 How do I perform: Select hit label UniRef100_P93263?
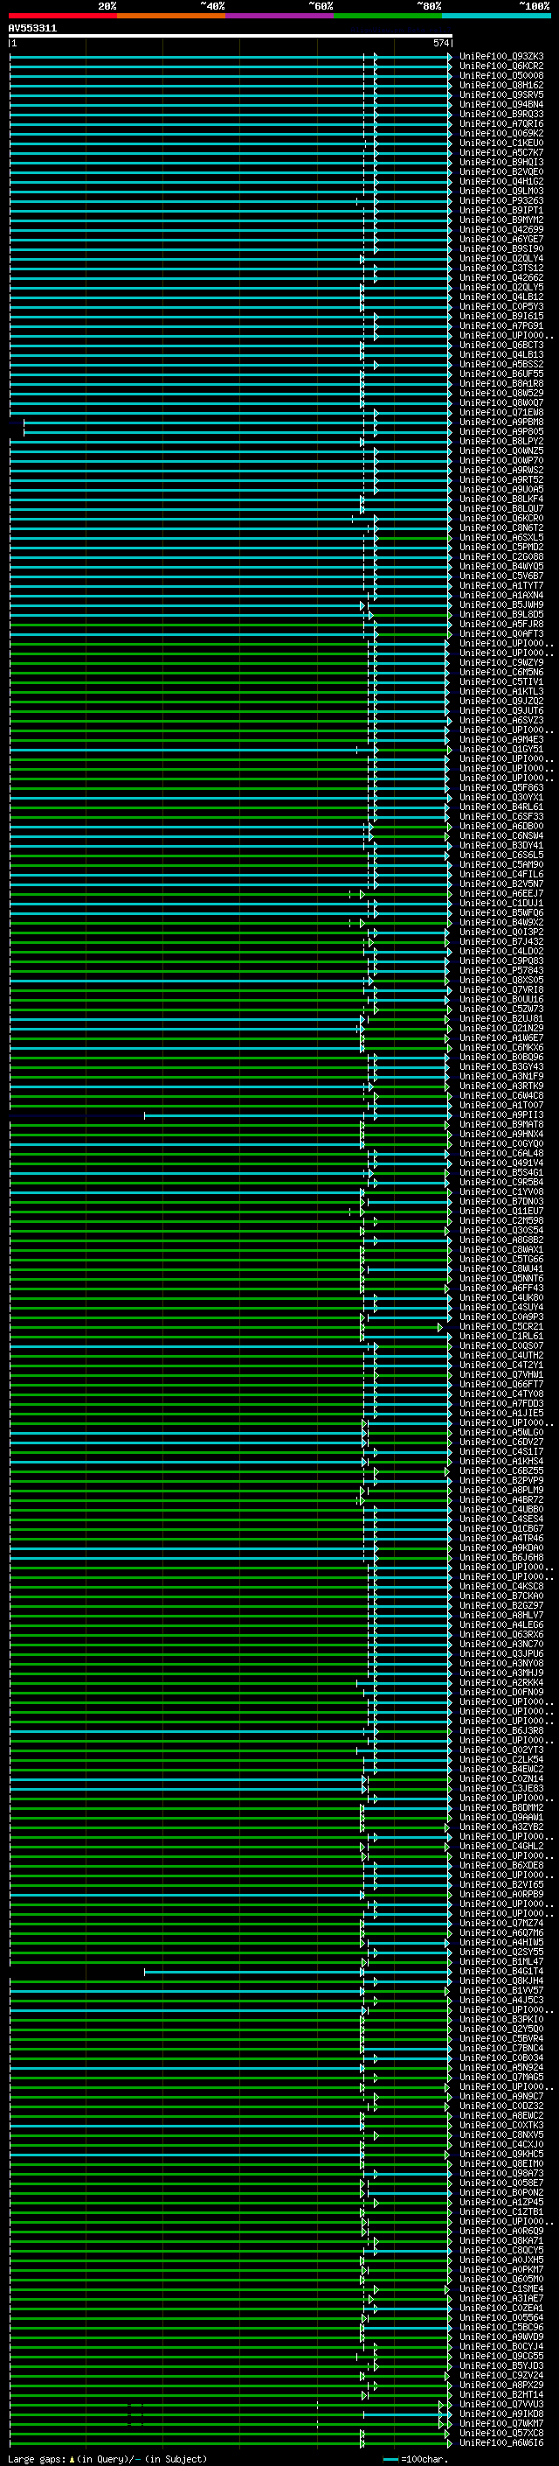click(501, 201)
